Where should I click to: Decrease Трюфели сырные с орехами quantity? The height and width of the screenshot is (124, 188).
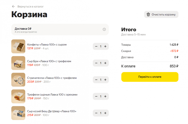(96, 96)
